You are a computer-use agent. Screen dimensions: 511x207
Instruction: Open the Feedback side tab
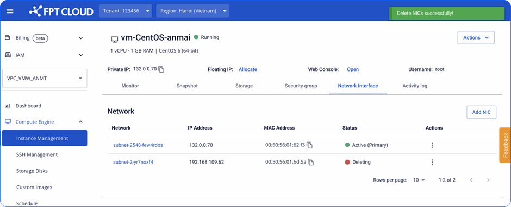(x=506, y=145)
